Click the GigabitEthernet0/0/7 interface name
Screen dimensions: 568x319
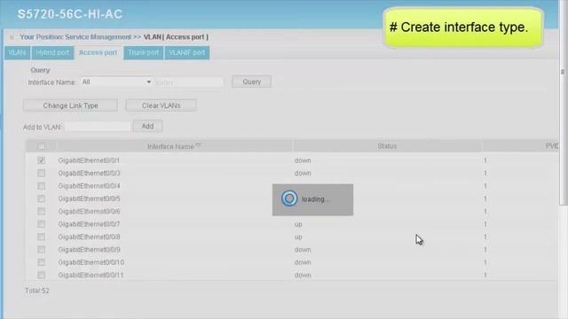89,224
